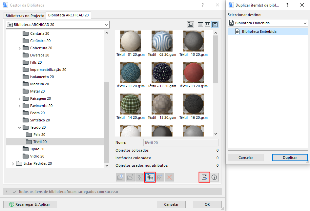Select Têxtil - 02 20.gsm striped thumbnail
Viewport: 310px width, 211px height.
(x=162, y=41)
